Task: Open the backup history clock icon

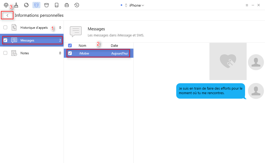Action: [77, 5]
